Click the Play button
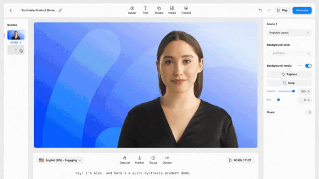The height and width of the screenshot is (179, 319). tap(282, 10)
